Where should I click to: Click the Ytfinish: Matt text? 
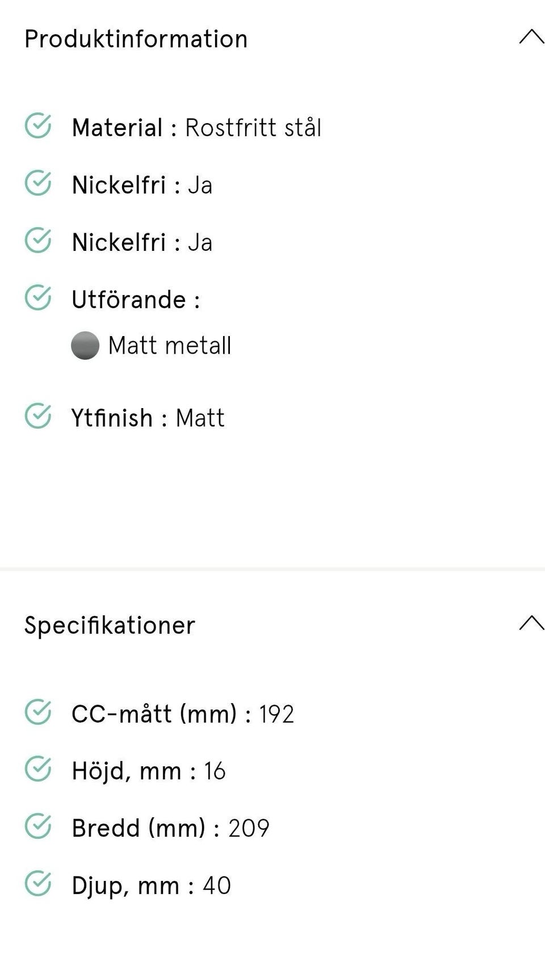[x=148, y=418]
